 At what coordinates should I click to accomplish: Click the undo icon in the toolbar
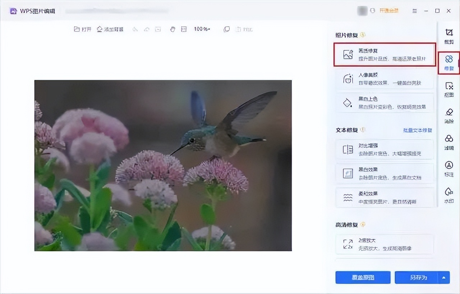(x=135, y=29)
